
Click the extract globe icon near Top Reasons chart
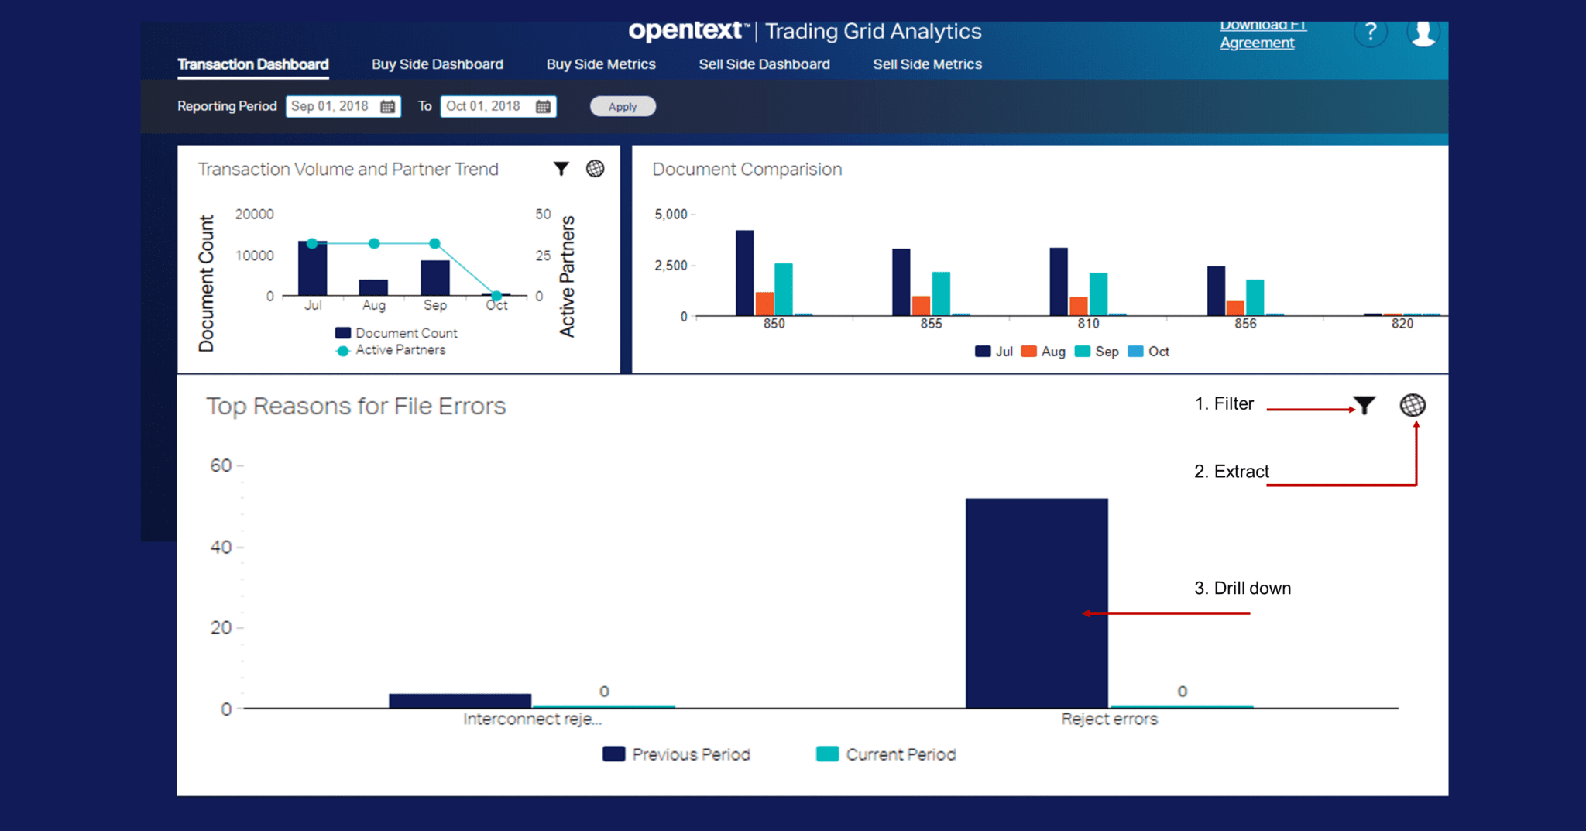(1413, 404)
